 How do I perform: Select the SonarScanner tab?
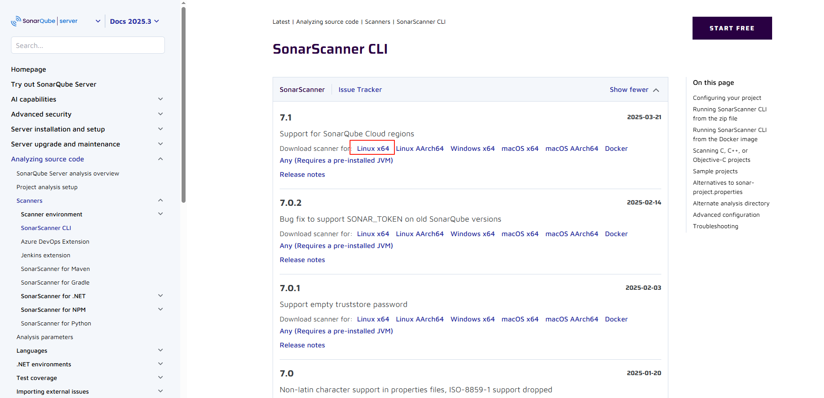tap(302, 90)
